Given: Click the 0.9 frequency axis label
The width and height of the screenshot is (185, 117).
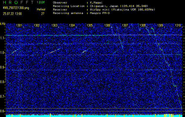Looking at the screenshot, I should 2,67.
